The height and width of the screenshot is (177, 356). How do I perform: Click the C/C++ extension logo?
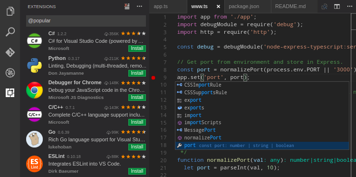click(34, 115)
